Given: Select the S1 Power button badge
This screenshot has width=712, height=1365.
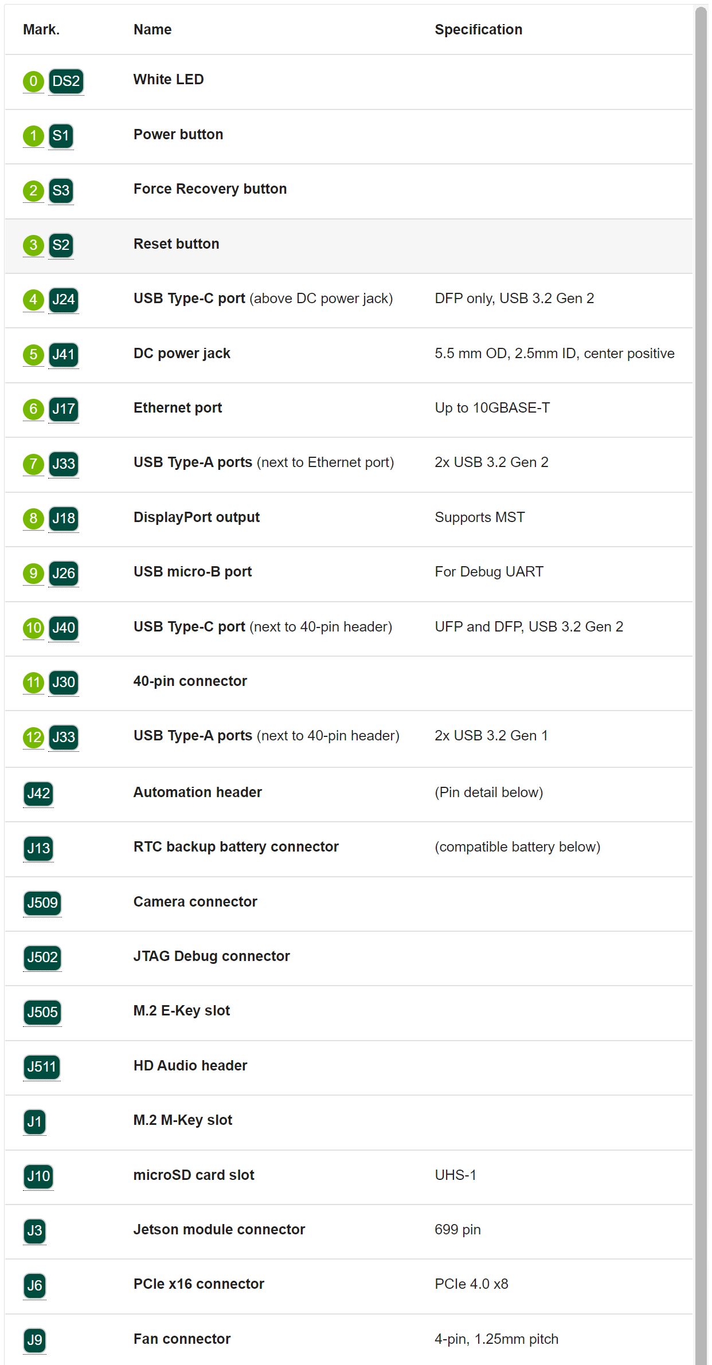Looking at the screenshot, I should coord(61,136).
